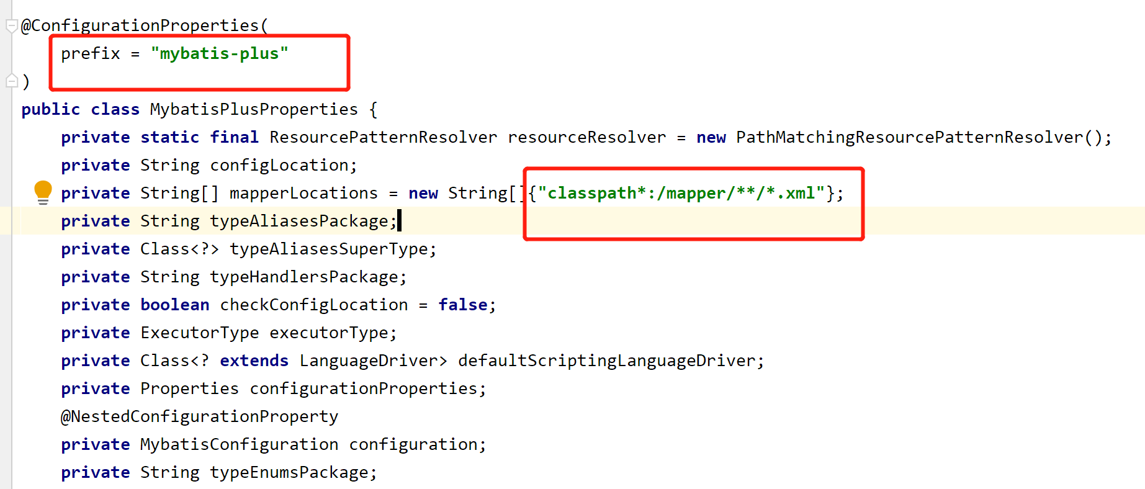Image resolution: width=1145 pixels, height=489 pixels.
Task: Click the ExecutorType type name
Action: (x=200, y=333)
